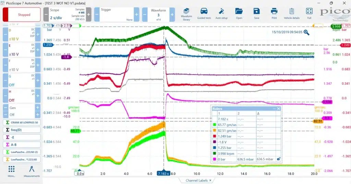
Task: Open the Waveform library
Action: pos(186,14)
